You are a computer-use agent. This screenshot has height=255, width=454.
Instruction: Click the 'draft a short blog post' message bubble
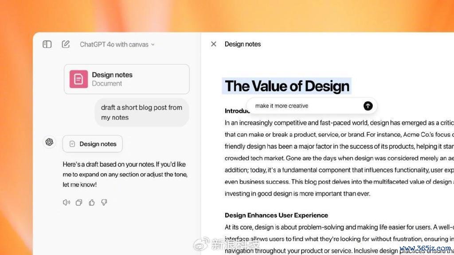142,112
